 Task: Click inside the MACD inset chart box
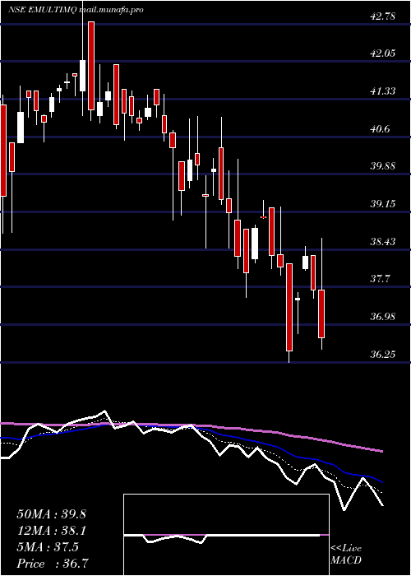(x=226, y=535)
